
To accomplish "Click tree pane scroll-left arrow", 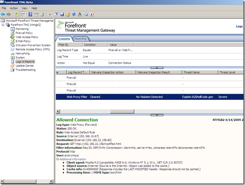I will 2,181.
